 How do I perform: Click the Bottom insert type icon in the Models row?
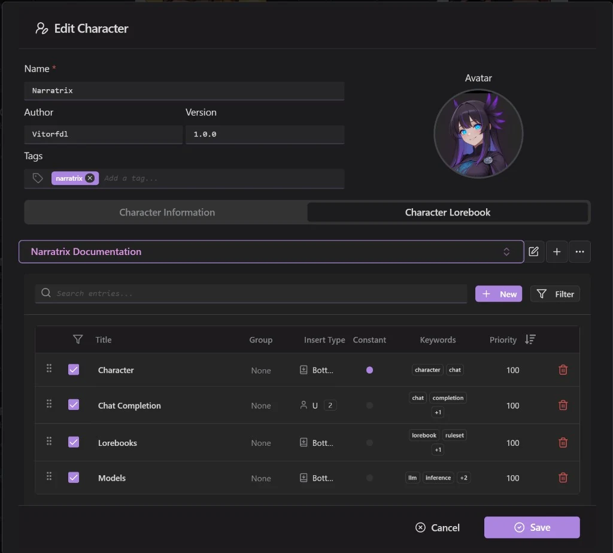coord(304,478)
